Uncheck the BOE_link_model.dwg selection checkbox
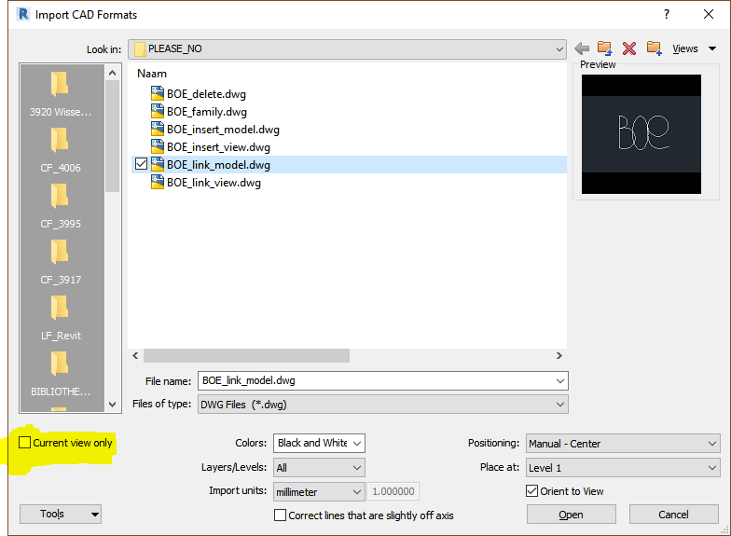This screenshot has width=731, height=536. [x=142, y=164]
